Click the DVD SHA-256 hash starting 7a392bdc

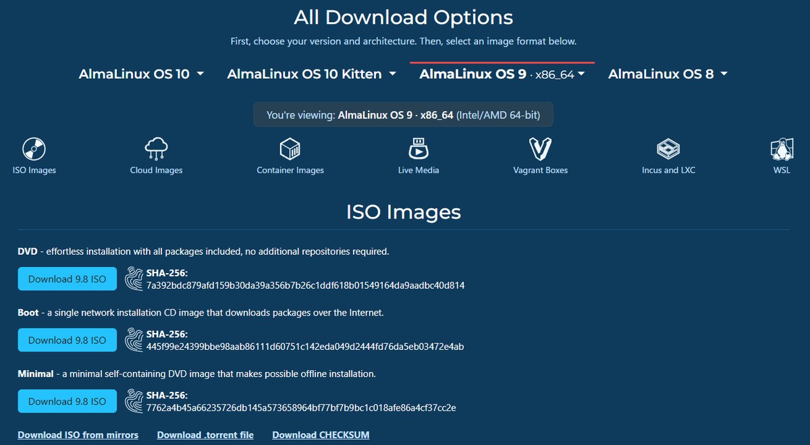tap(305, 285)
